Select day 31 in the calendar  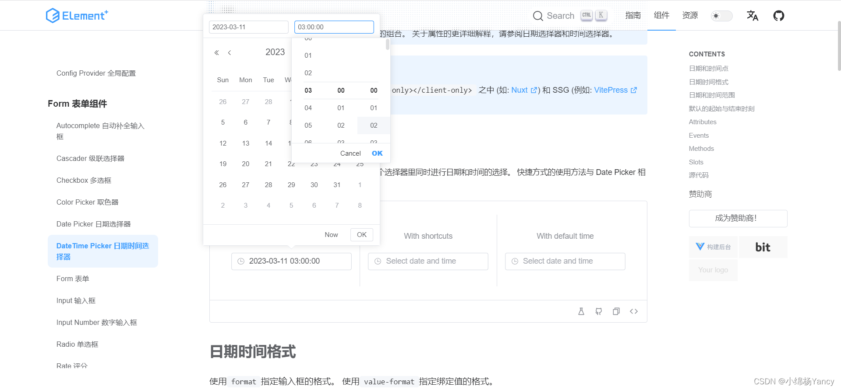pos(337,185)
